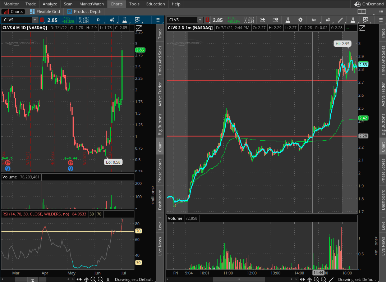The image size is (386, 282).
Task: Select the Charts sub-tab
Action: (13, 12)
